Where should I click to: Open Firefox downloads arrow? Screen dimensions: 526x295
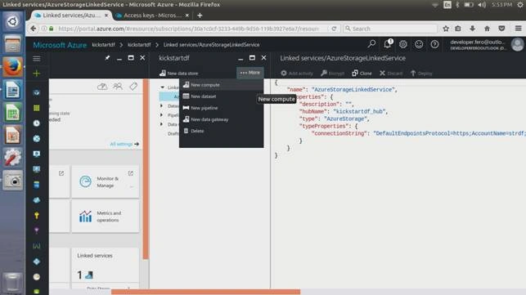[x=472, y=29]
